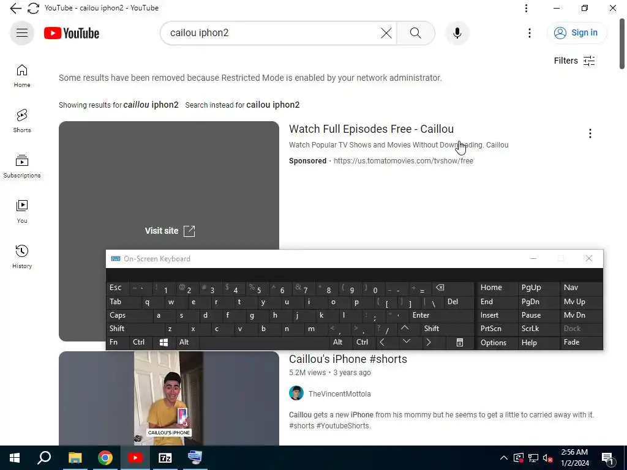Search instead for cailou iphon2
The image size is (627, 470).
coord(273,105)
